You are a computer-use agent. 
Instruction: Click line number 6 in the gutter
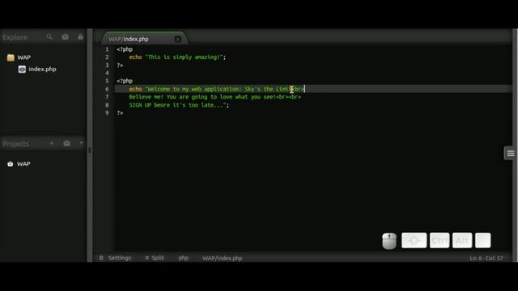click(107, 89)
